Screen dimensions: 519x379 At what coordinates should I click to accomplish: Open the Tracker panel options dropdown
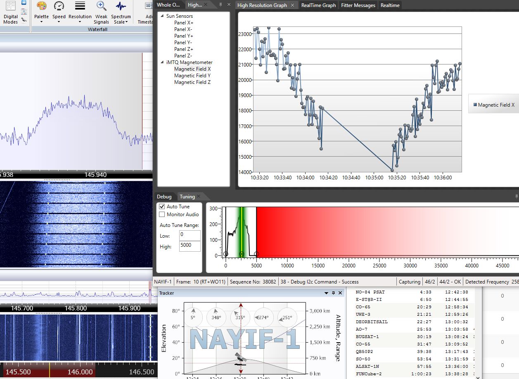tap(326, 293)
